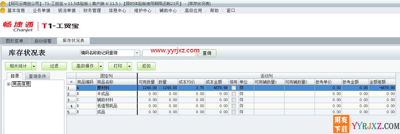The image size is (400, 134).
Task: Open the 财务管理 menu
Action: (92, 10)
